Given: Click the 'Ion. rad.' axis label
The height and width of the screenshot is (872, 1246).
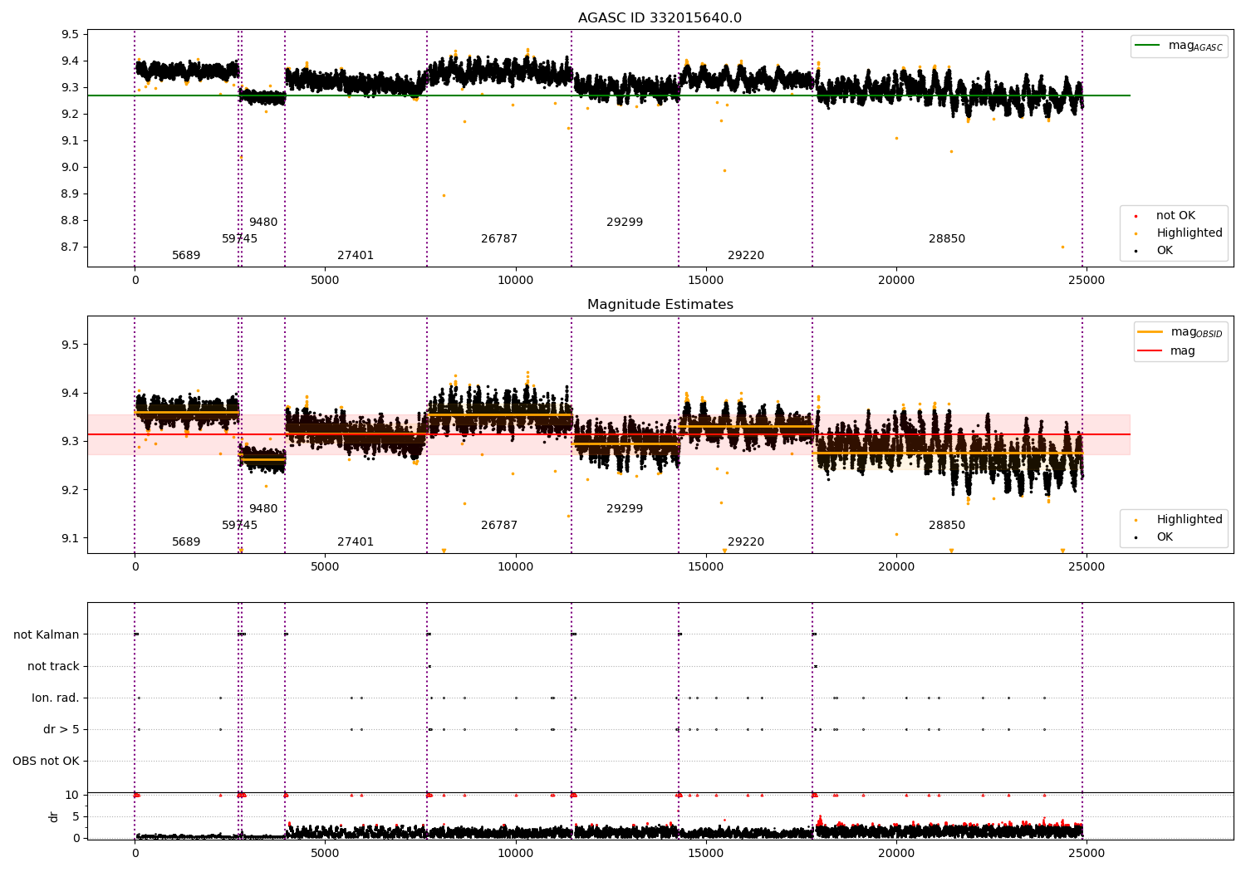Looking at the screenshot, I should tap(56, 698).
